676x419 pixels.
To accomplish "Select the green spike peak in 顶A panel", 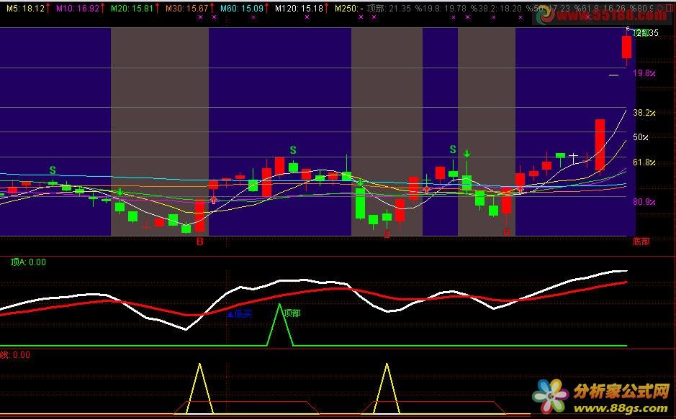I will [x=280, y=305].
